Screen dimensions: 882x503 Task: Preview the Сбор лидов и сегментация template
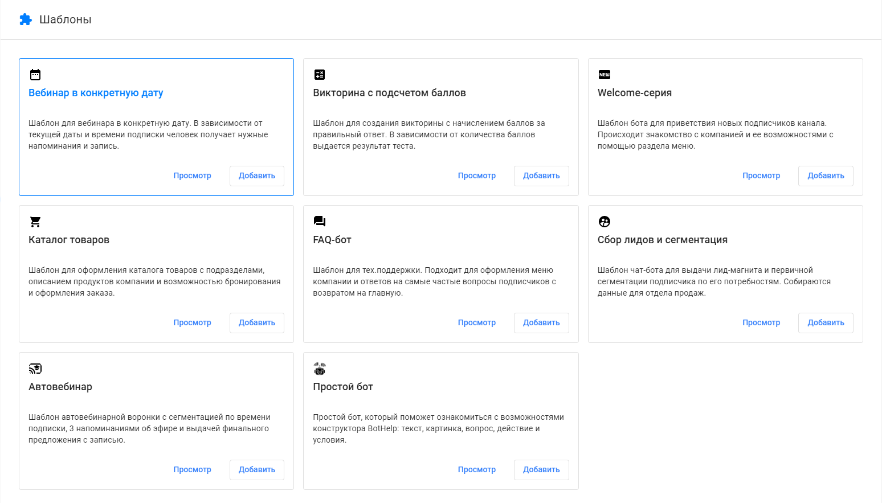[x=761, y=322]
